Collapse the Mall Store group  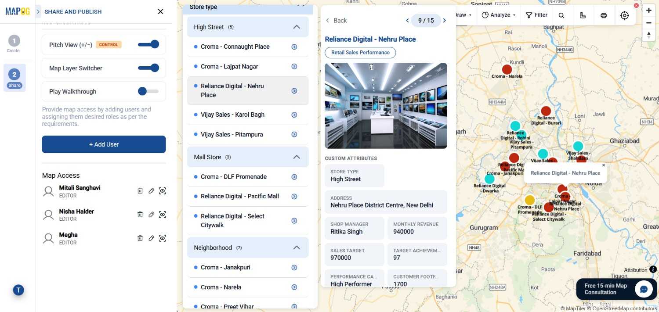(297, 157)
